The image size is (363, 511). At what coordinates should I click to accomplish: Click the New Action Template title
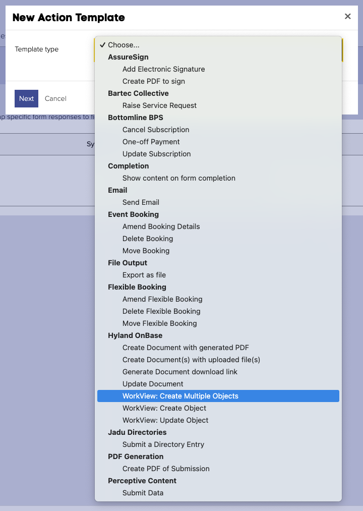pyautogui.click(x=69, y=17)
